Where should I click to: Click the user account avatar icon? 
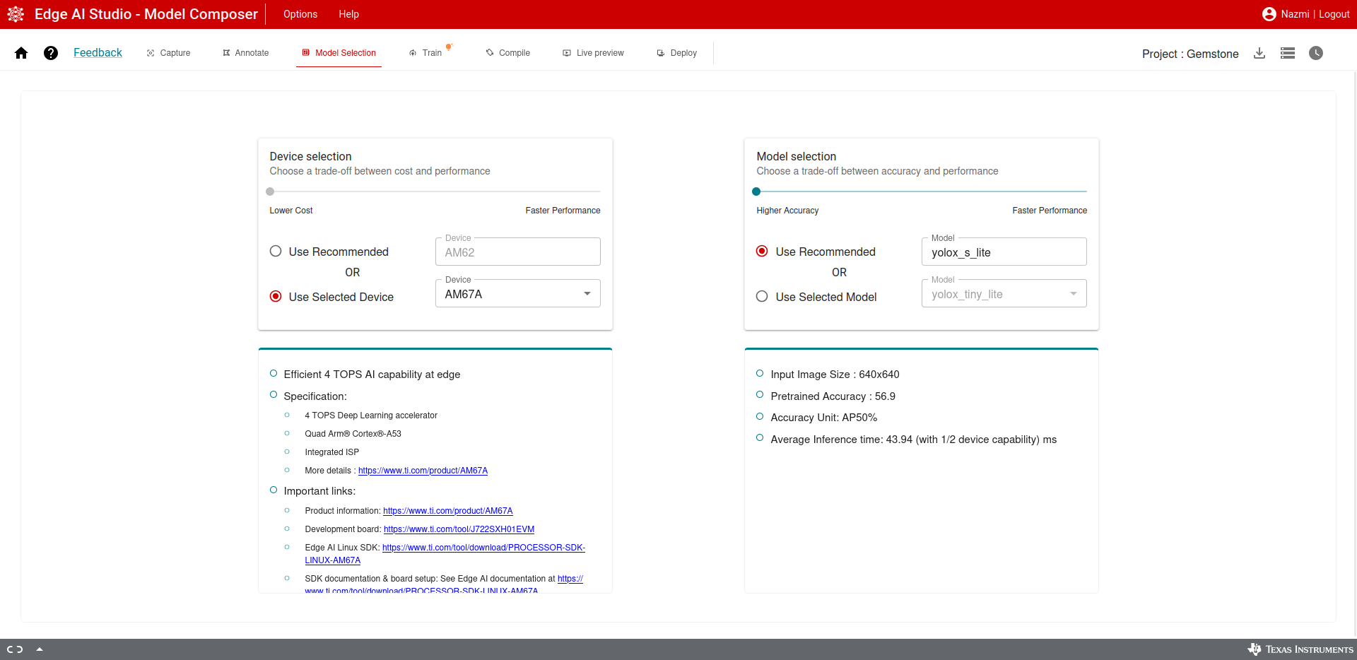pyautogui.click(x=1269, y=14)
